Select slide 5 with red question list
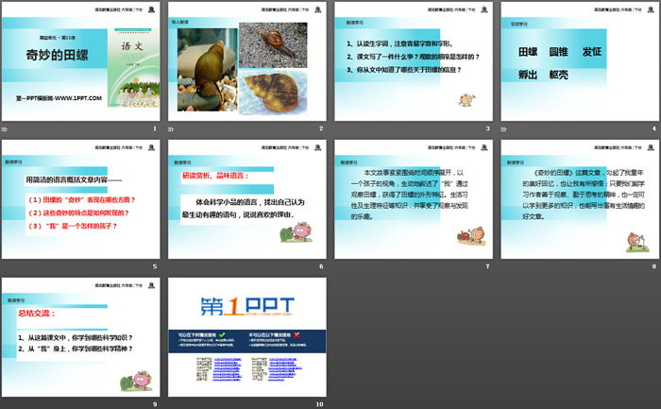This screenshot has height=409, width=661. point(81,199)
